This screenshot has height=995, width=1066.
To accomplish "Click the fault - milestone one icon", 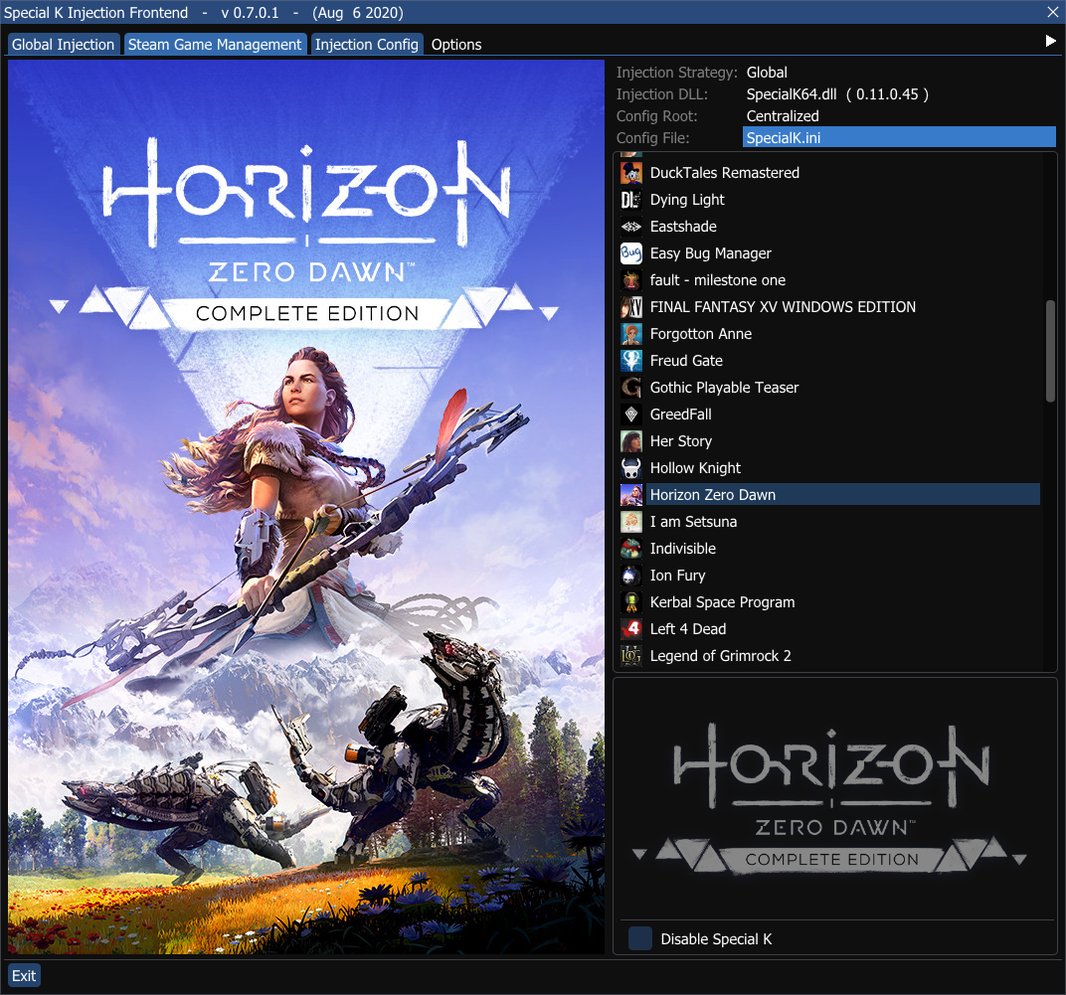I will 630,280.
